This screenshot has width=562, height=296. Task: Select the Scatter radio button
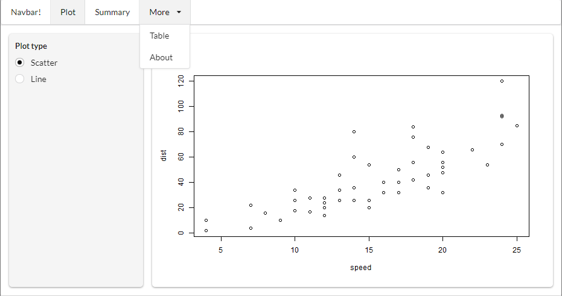pos(20,63)
